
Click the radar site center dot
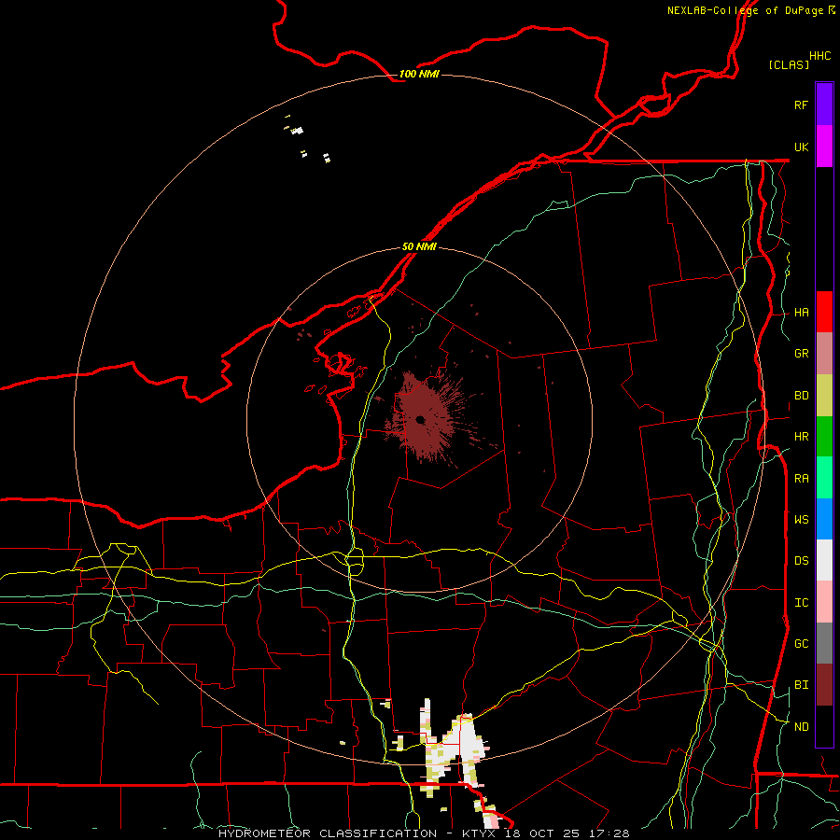(420, 419)
